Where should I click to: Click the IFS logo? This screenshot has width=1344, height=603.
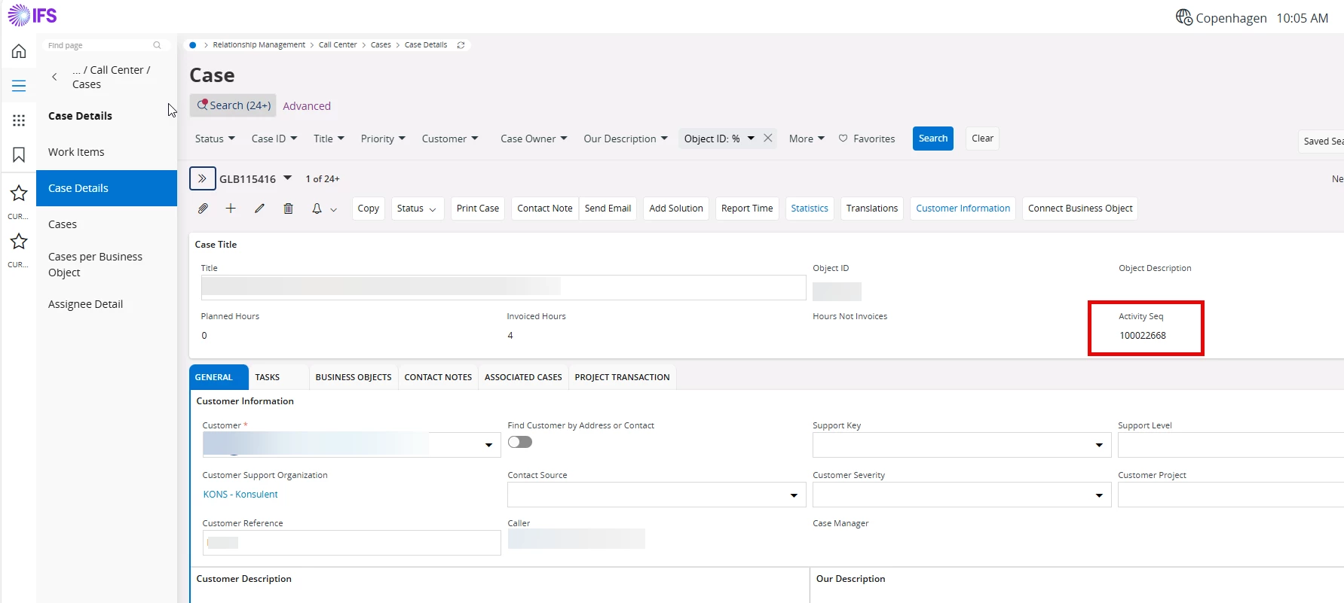32,15
